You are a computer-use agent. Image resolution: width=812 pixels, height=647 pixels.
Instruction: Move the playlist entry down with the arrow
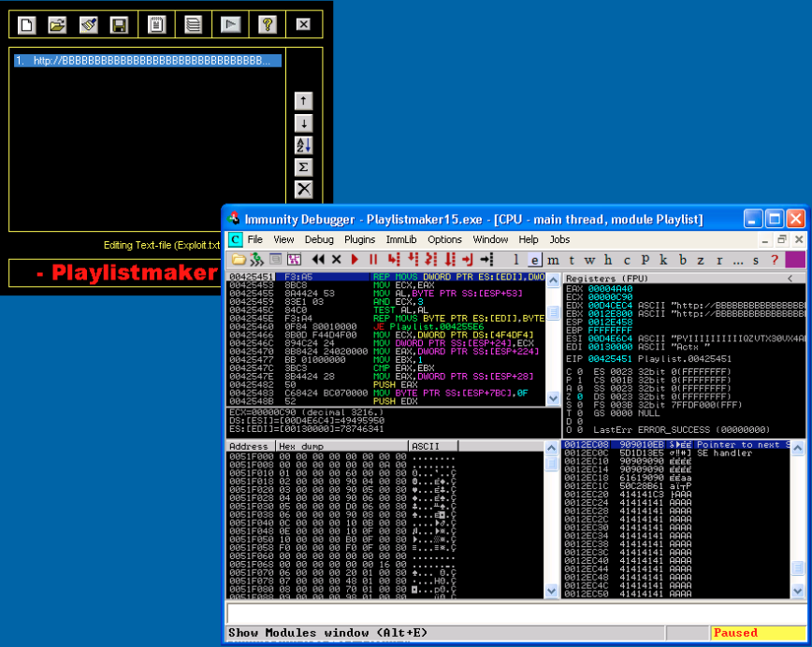point(303,123)
